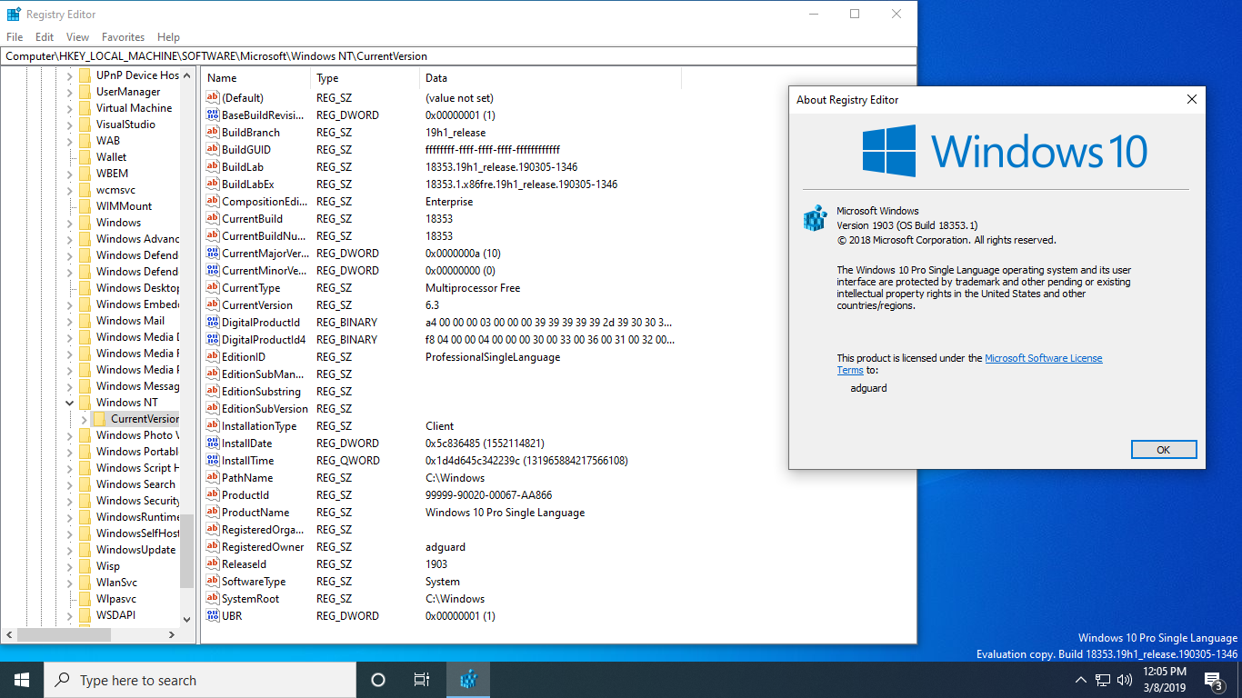This screenshot has height=698, width=1242.
Task: Click the BuildBranch value icon
Action: coord(213,133)
